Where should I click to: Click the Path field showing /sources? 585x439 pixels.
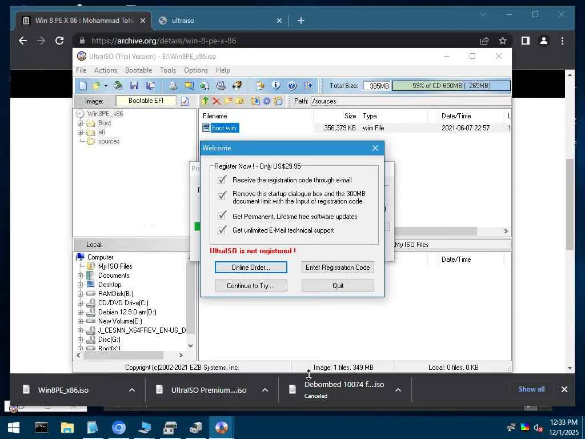point(410,101)
